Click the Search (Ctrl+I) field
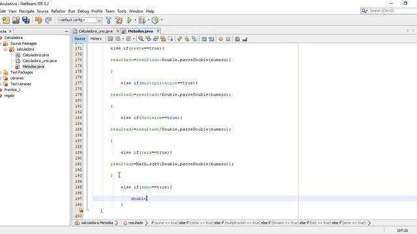Viewport: 417px width, 234px height. coord(388,10)
